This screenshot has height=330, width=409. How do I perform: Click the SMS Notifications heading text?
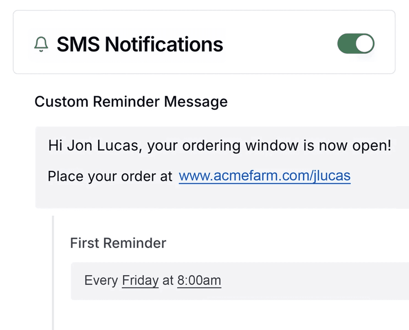click(140, 44)
